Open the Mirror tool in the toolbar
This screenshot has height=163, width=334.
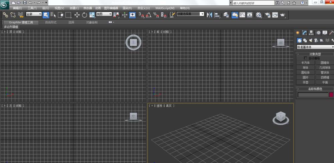pyautogui.click(x=210, y=15)
